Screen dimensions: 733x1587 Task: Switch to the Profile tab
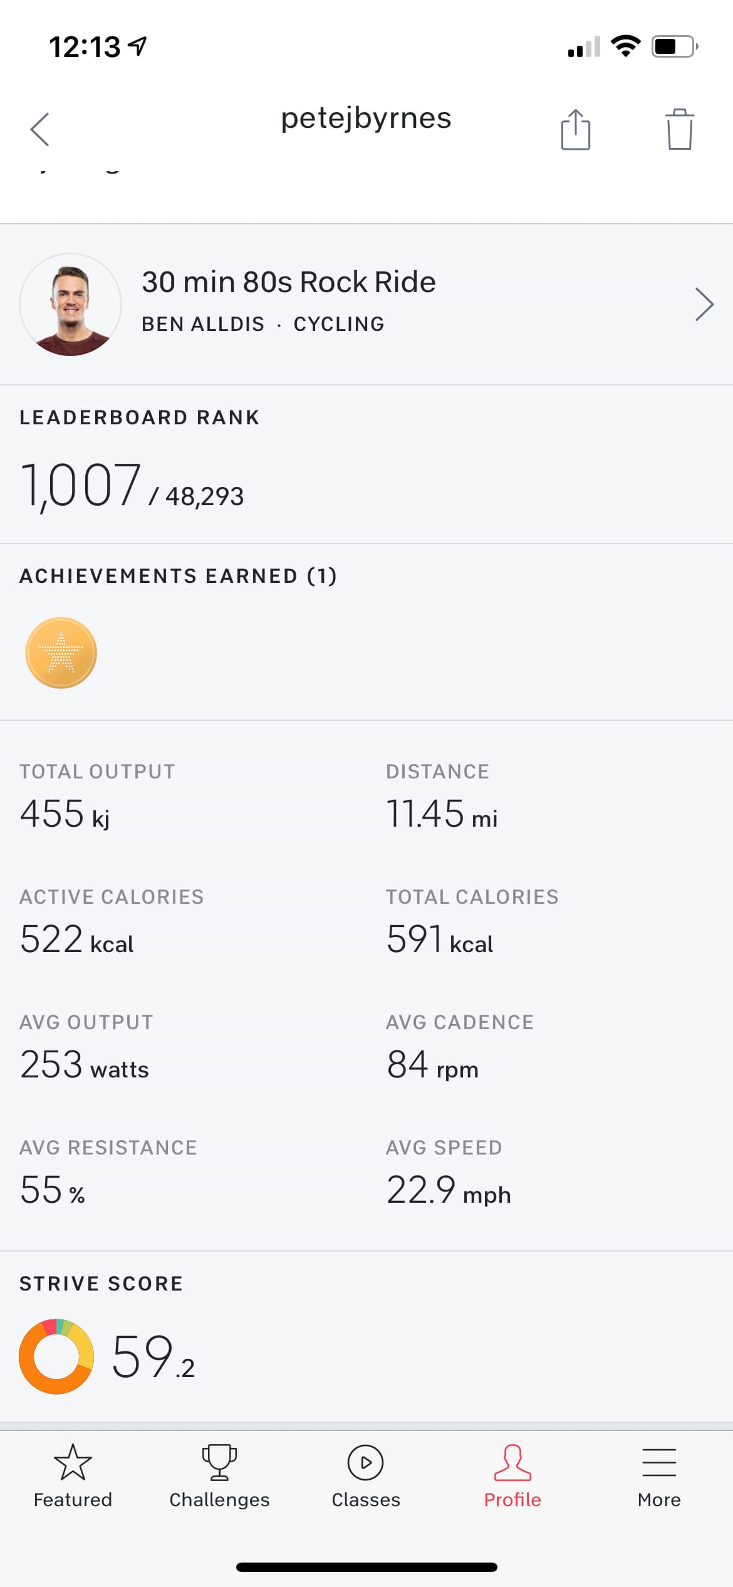tap(512, 1475)
